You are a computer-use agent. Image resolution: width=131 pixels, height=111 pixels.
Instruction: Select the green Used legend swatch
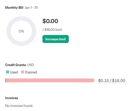click(7, 72)
